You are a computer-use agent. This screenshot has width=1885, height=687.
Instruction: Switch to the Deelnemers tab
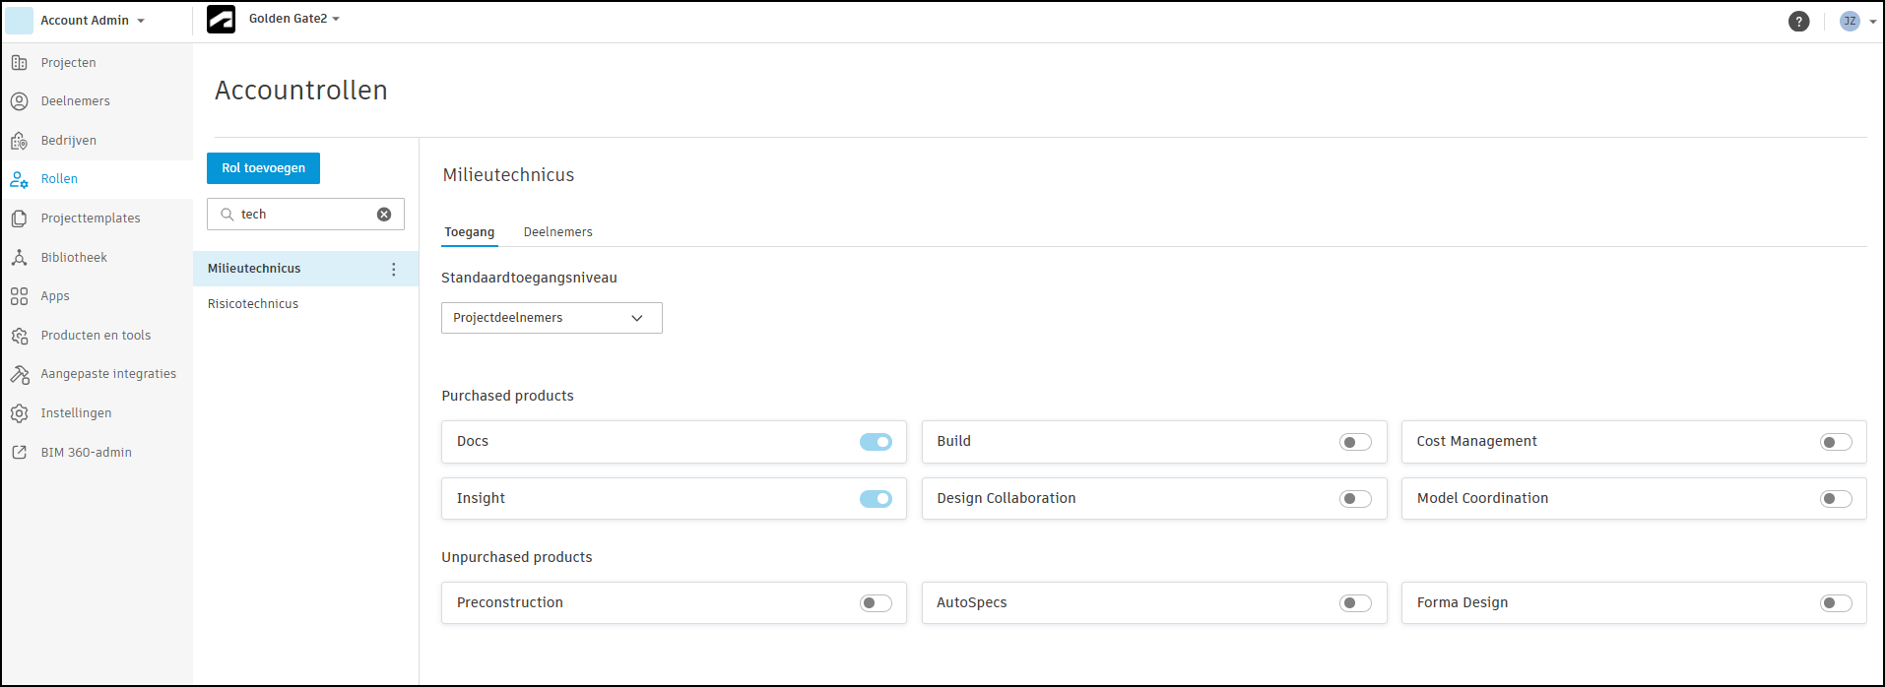(557, 232)
